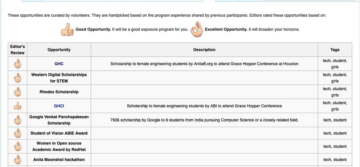The height and width of the screenshot is (167, 360).
Task: Select the Rhodes Scholarship opportunity name
Action: point(59,92)
